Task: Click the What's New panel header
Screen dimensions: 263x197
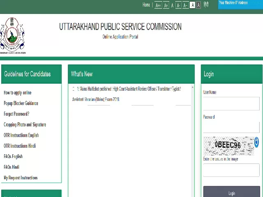Action: pyautogui.click(x=131, y=74)
